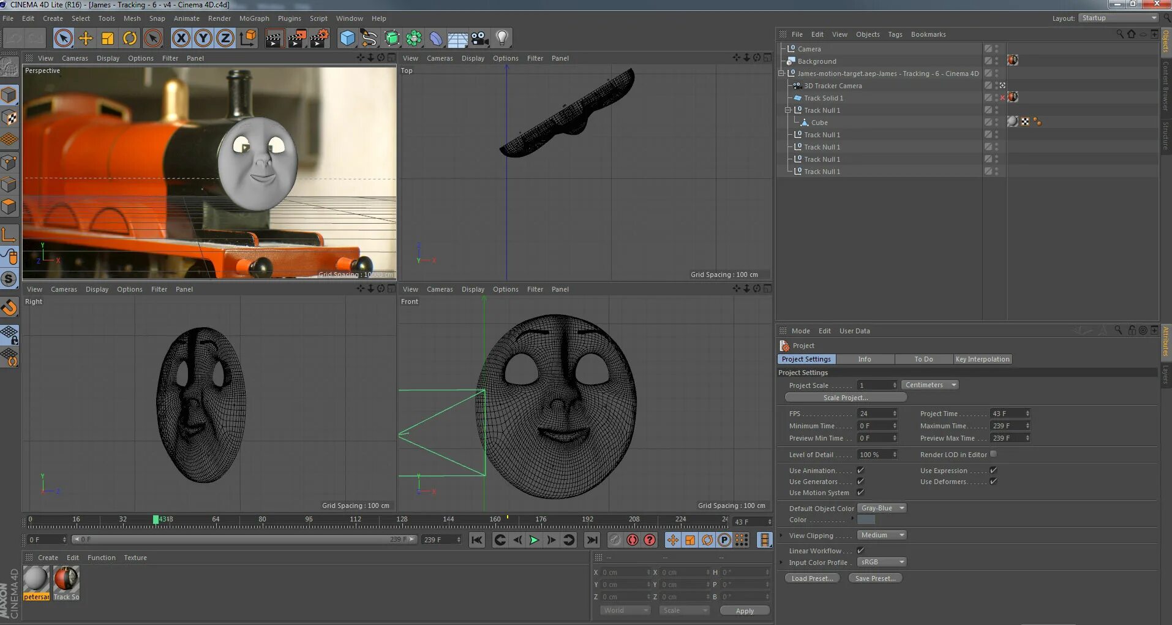
Task: Open Layout Startup dropdown
Action: coord(1118,18)
